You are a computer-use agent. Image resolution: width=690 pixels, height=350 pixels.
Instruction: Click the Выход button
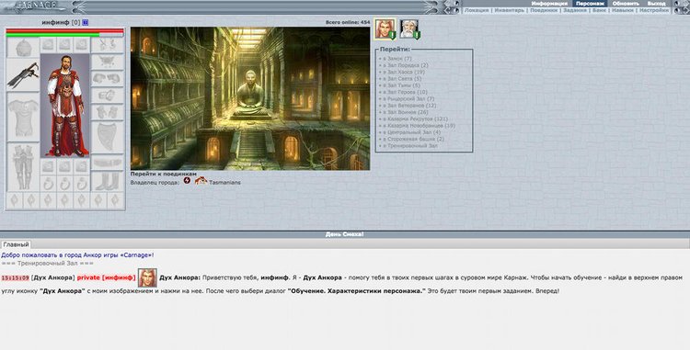(x=656, y=3)
